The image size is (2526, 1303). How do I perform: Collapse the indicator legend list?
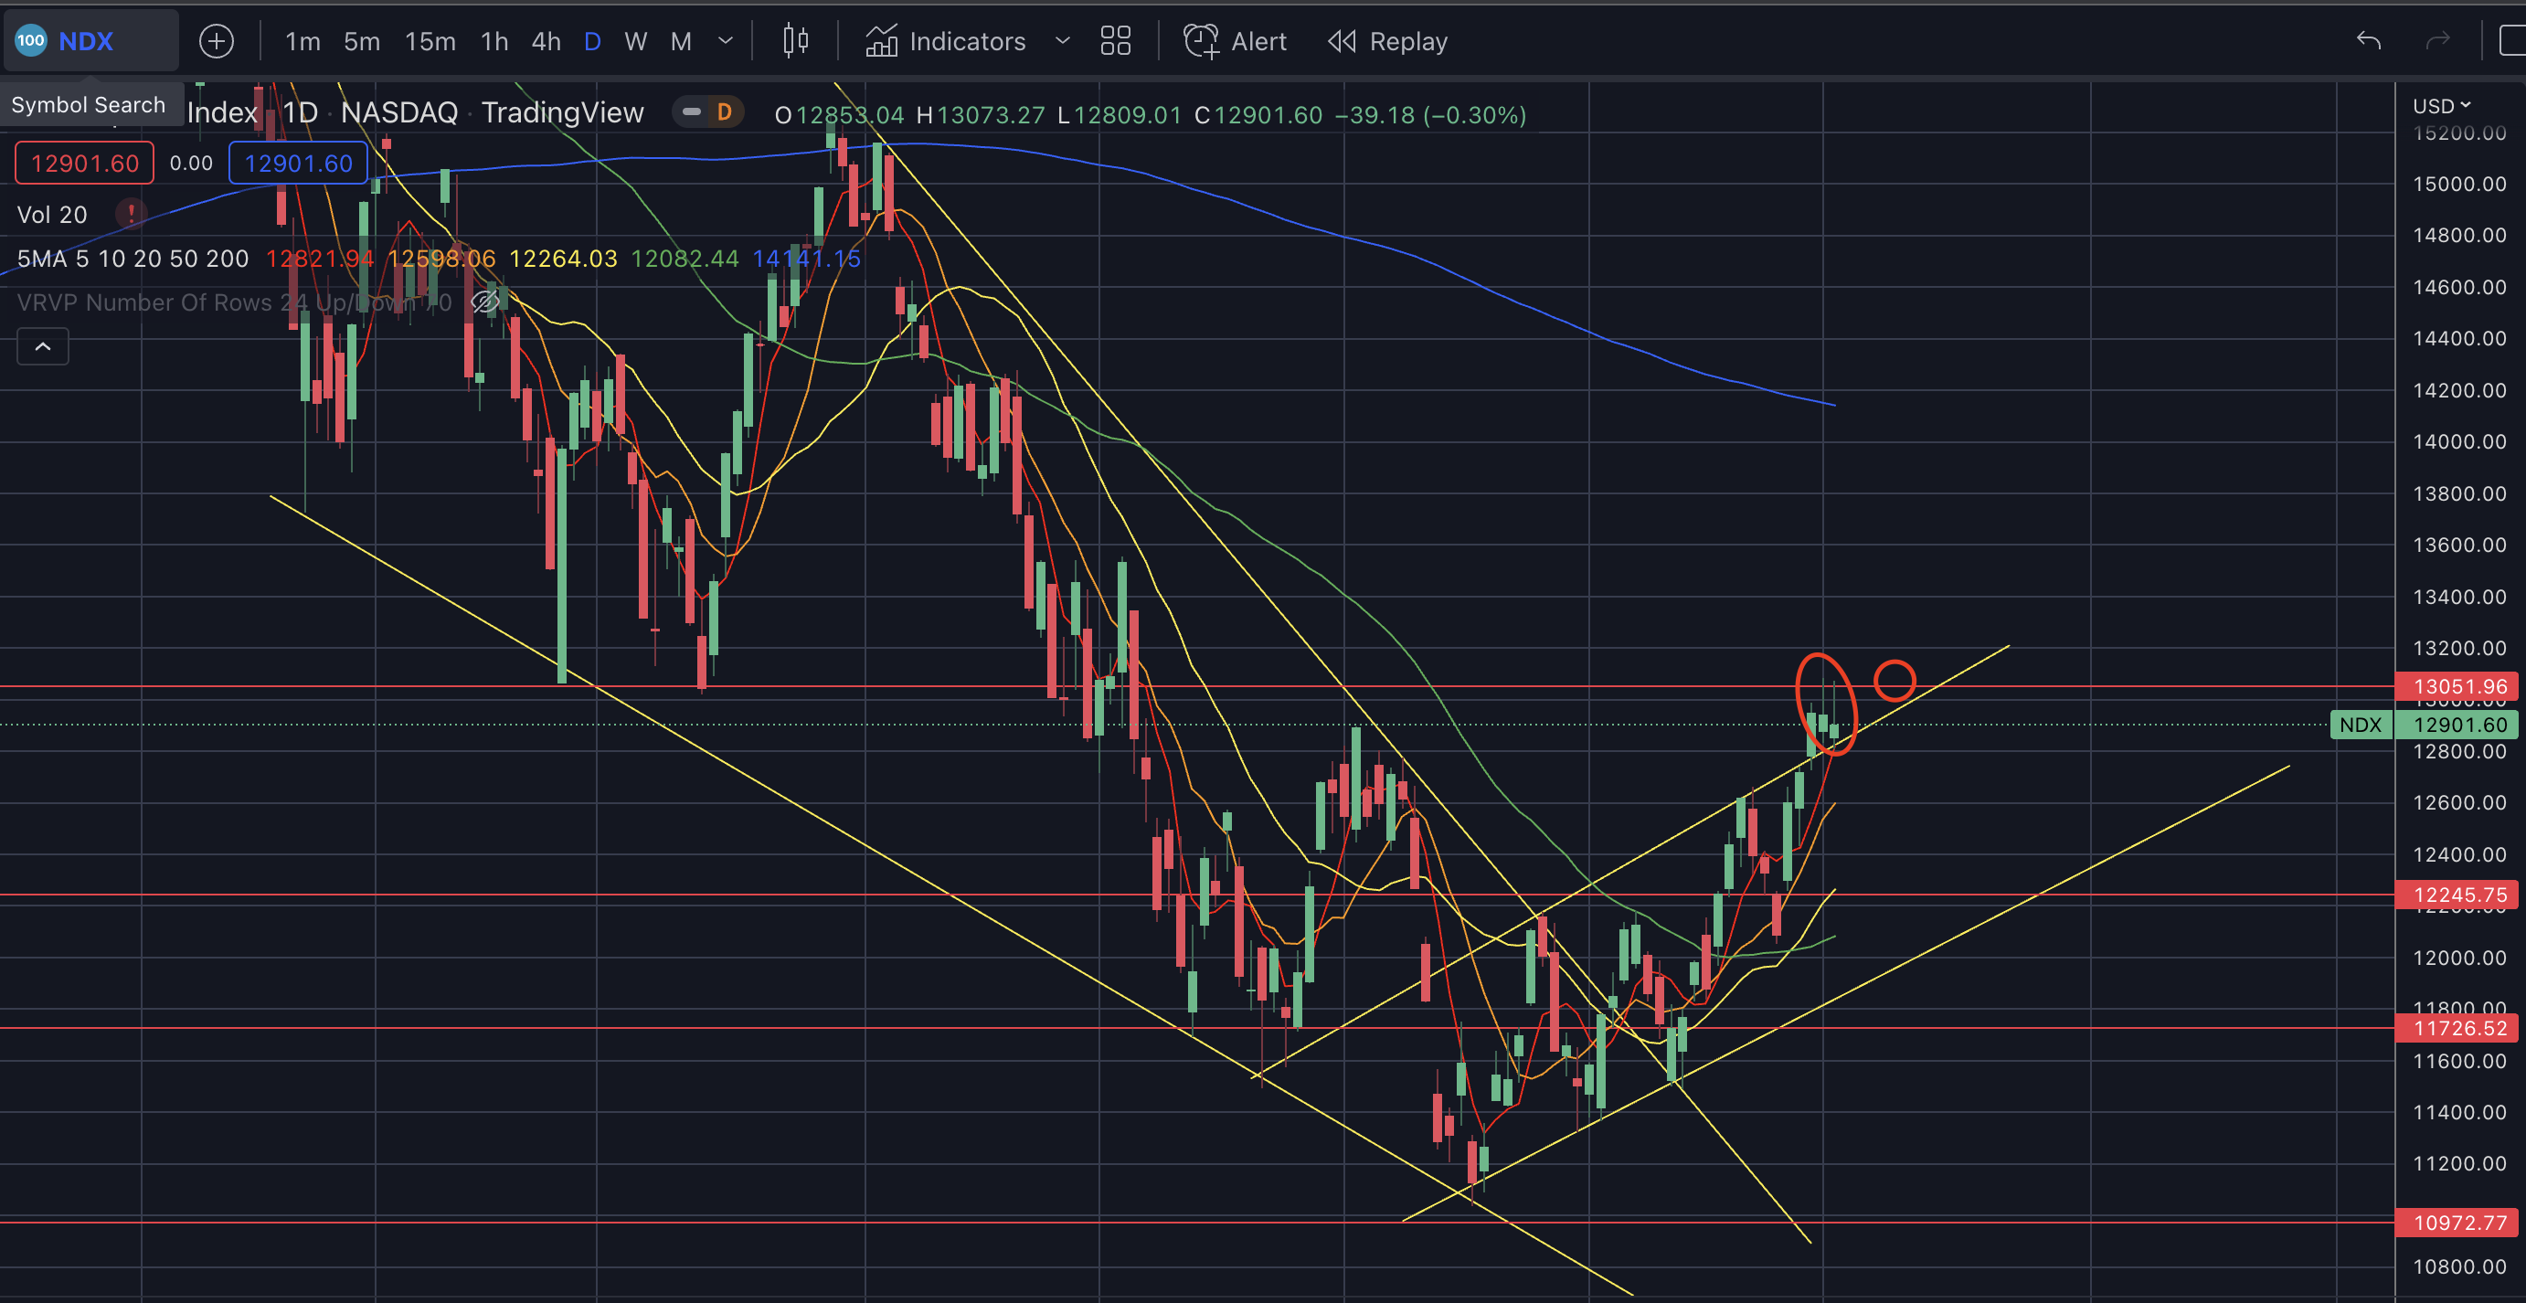click(42, 347)
